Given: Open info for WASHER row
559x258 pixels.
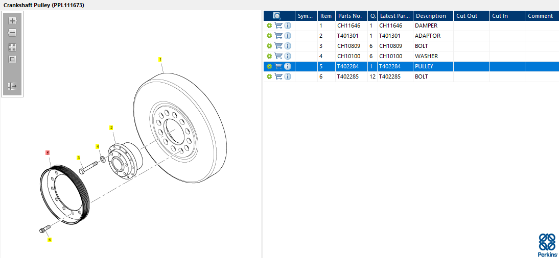Looking at the screenshot, I should (288, 56).
